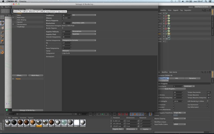Toggle position keyframe recording icon
This screenshot has width=214, height=134.
(x=131, y=114)
